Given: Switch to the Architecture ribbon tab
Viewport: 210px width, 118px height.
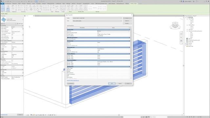Looking at the screenshot, I should (x=8, y=4).
